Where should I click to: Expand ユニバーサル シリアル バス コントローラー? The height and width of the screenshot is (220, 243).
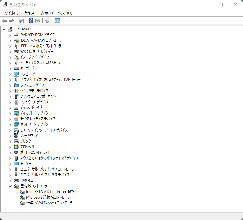pos(10,169)
